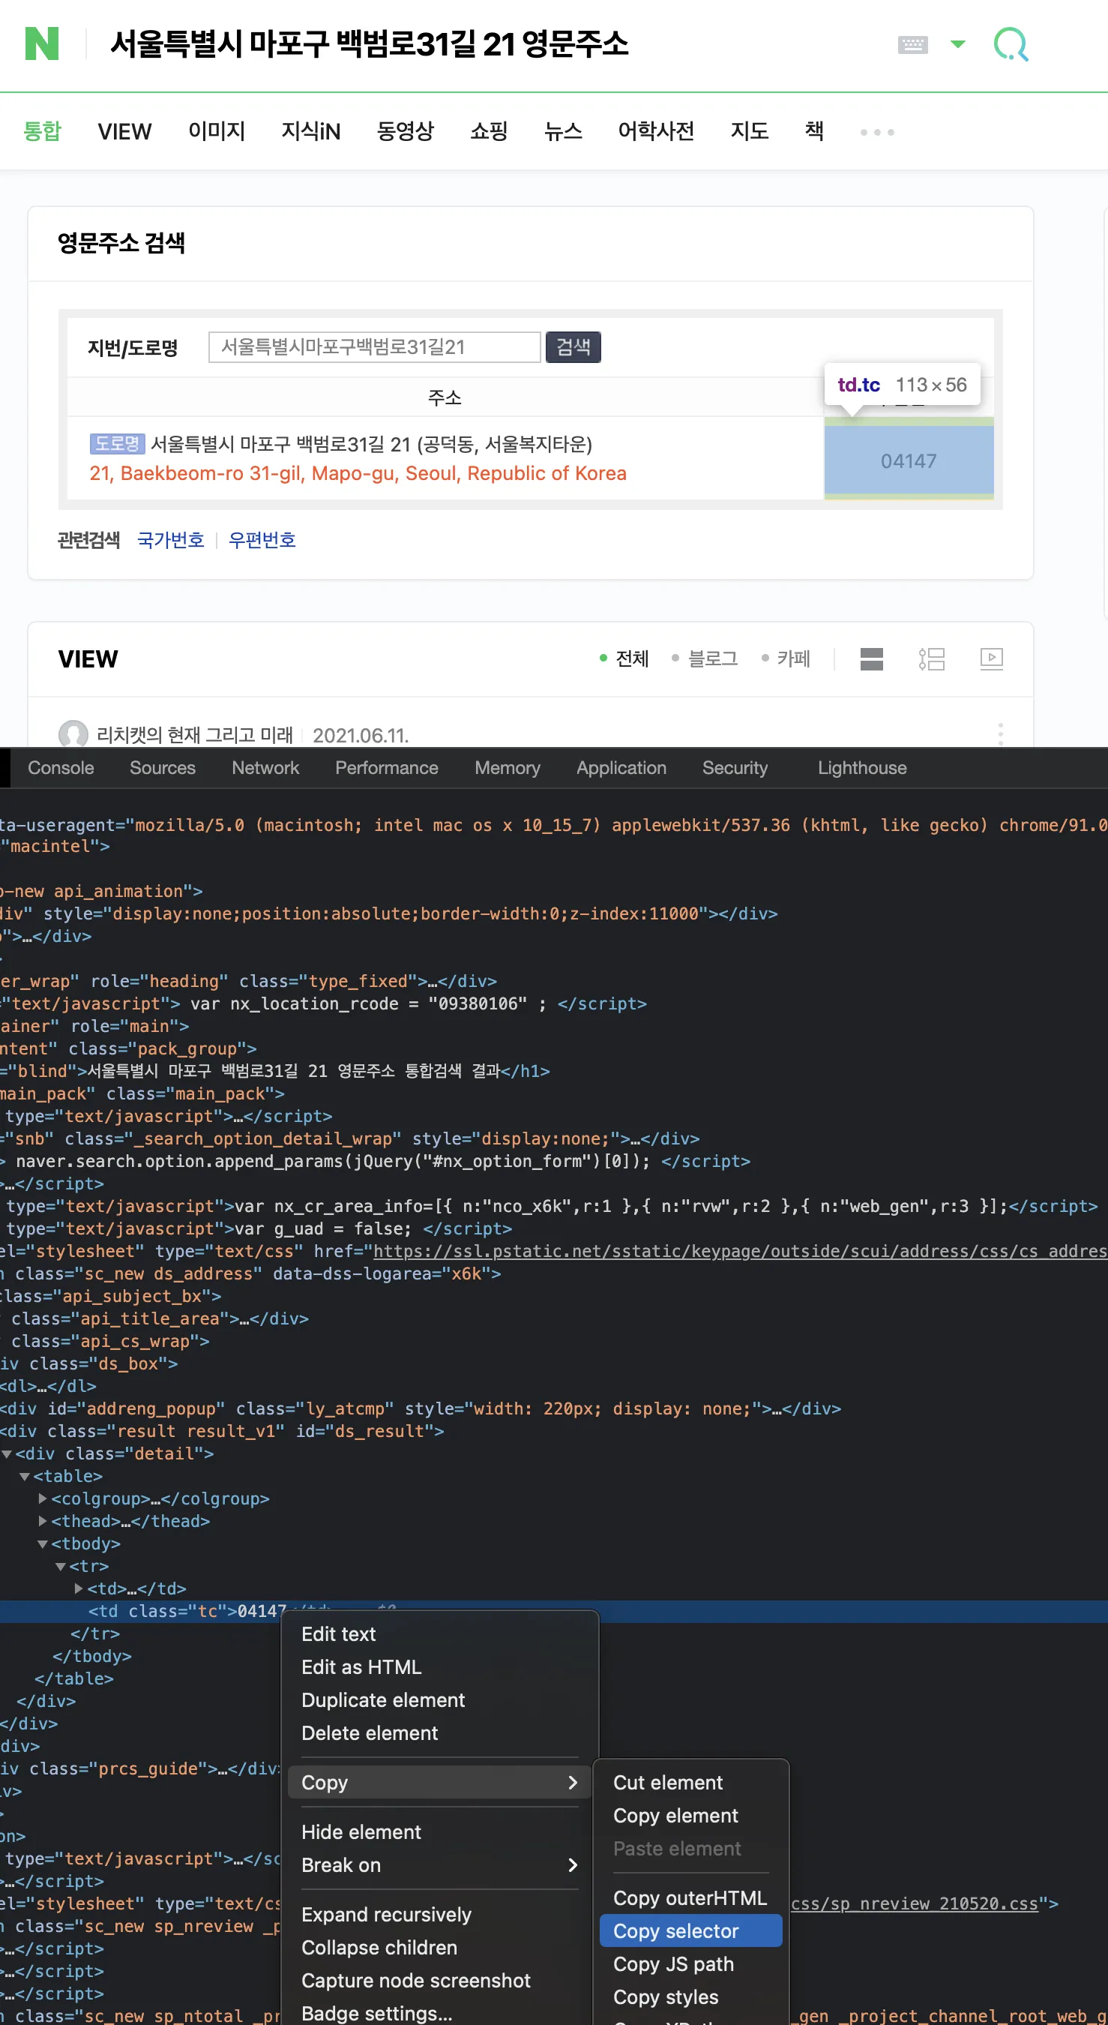
Task: Select the td class="tc" DOM row
Action: [x=554, y=1612]
